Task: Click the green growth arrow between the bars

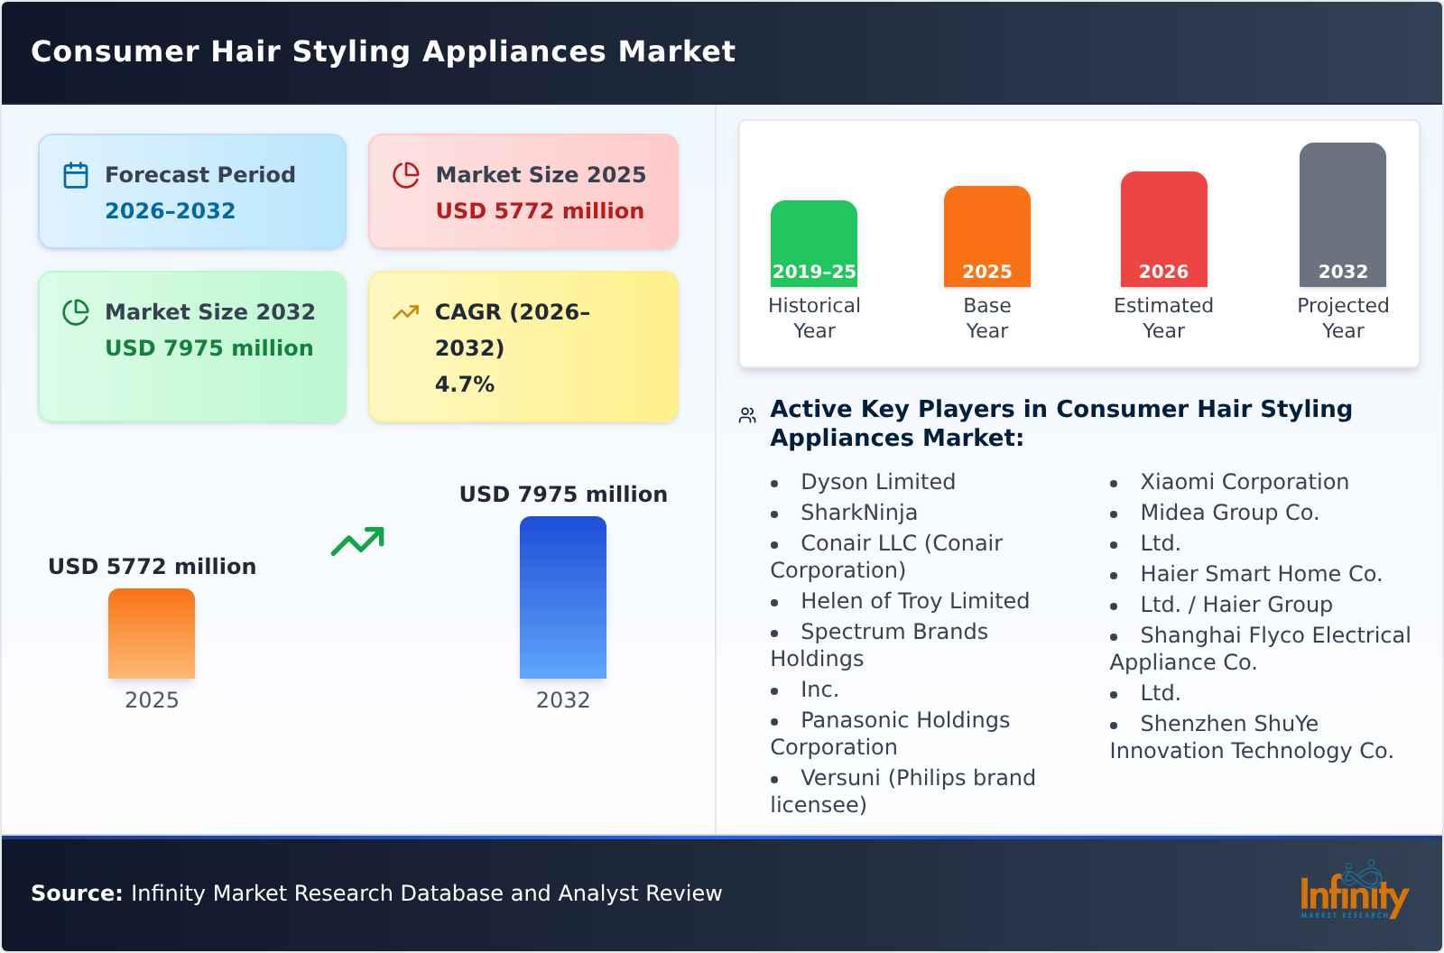Action: [357, 541]
